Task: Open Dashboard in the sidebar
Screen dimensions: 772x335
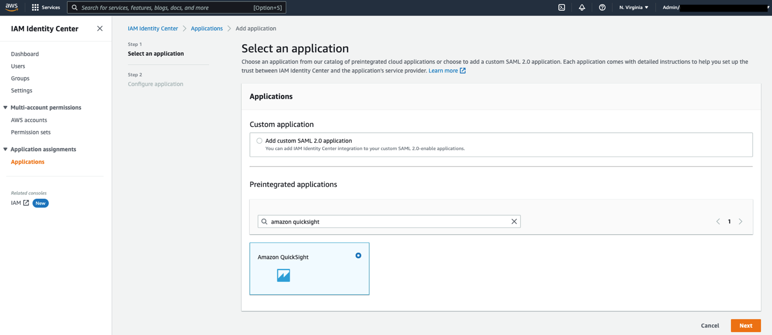Action: coord(25,54)
